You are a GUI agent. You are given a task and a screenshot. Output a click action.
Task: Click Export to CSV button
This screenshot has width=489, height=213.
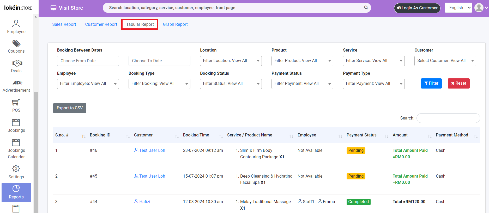[x=70, y=108]
